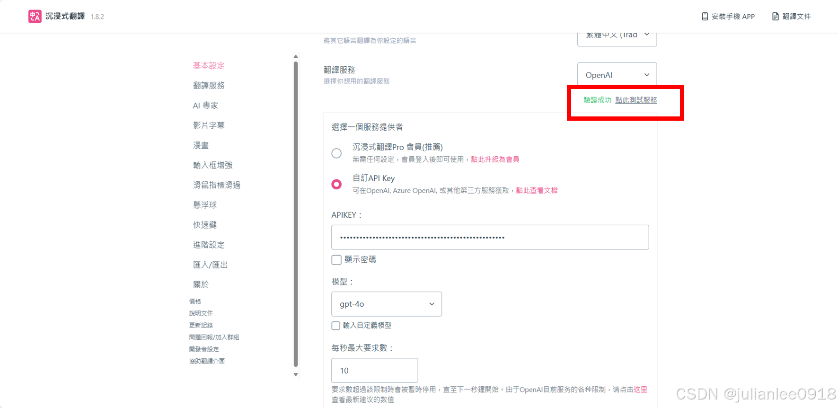
Task: Open the gpt-4o model dropdown
Action: point(387,304)
